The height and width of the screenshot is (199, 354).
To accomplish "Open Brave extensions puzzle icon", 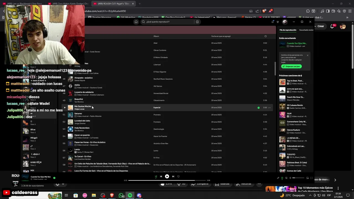I will tap(308, 11).
